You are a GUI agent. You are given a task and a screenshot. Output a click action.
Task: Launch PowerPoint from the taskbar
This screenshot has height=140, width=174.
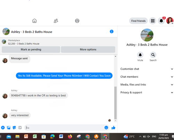[26, 137]
